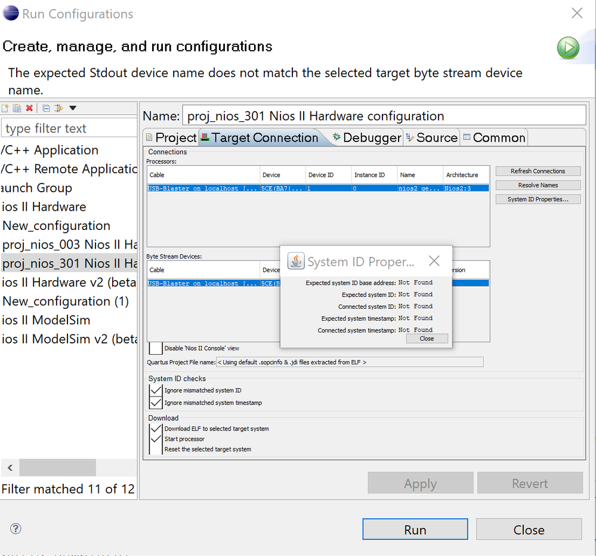Click the Eclipse icon in the title bar
This screenshot has width=596, height=556.
[x=11, y=13]
